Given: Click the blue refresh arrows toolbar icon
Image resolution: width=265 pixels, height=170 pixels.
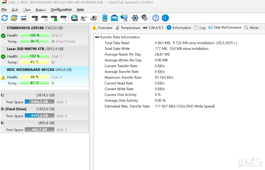Looking at the screenshot, I should pos(5,18).
